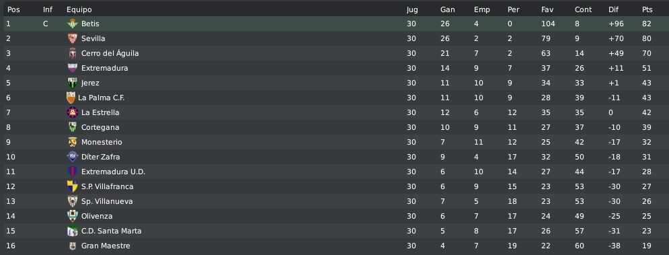Image resolution: width=669 pixels, height=255 pixels.
Task: Sort by the Equipo column header
Action: 79,9
